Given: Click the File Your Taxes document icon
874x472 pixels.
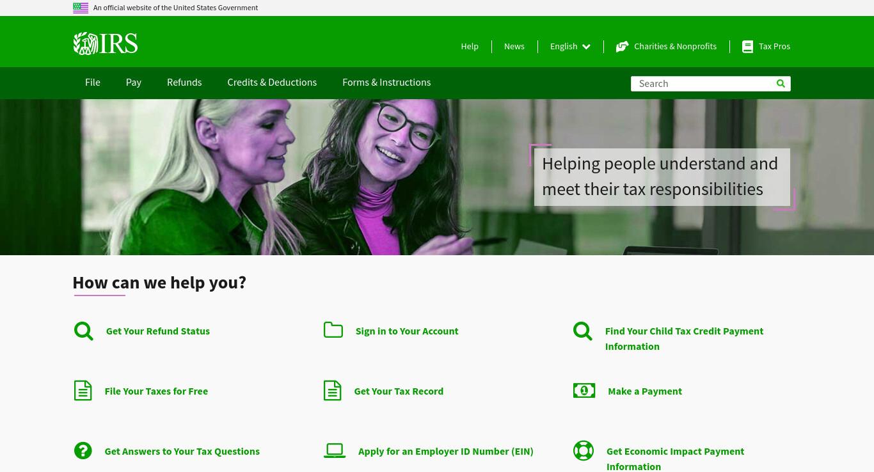Looking at the screenshot, I should coord(83,391).
